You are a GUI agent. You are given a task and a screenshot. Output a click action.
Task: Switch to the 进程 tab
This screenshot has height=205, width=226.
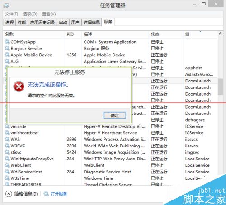pos(9,23)
